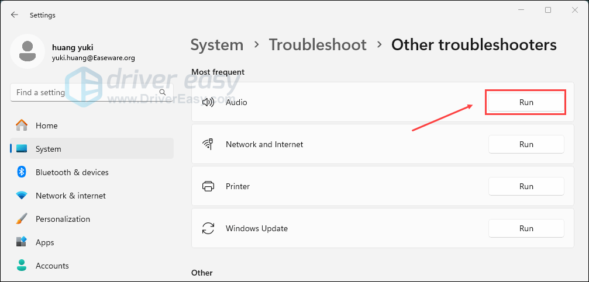Run the Audio troubleshooter
This screenshot has width=589, height=282.
pyautogui.click(x=526, y=102)
